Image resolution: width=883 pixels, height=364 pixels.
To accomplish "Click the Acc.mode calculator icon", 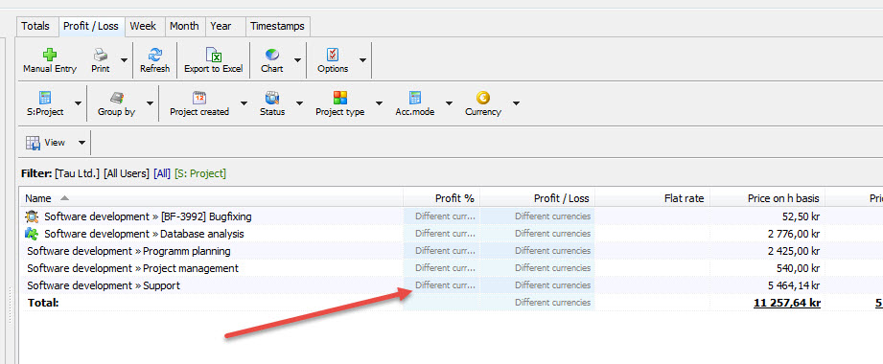I will pyautogui.click(x=415, y=98).
